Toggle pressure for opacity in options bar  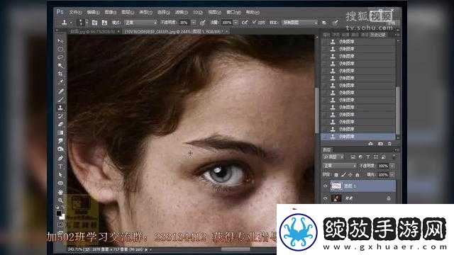point(202,23)
